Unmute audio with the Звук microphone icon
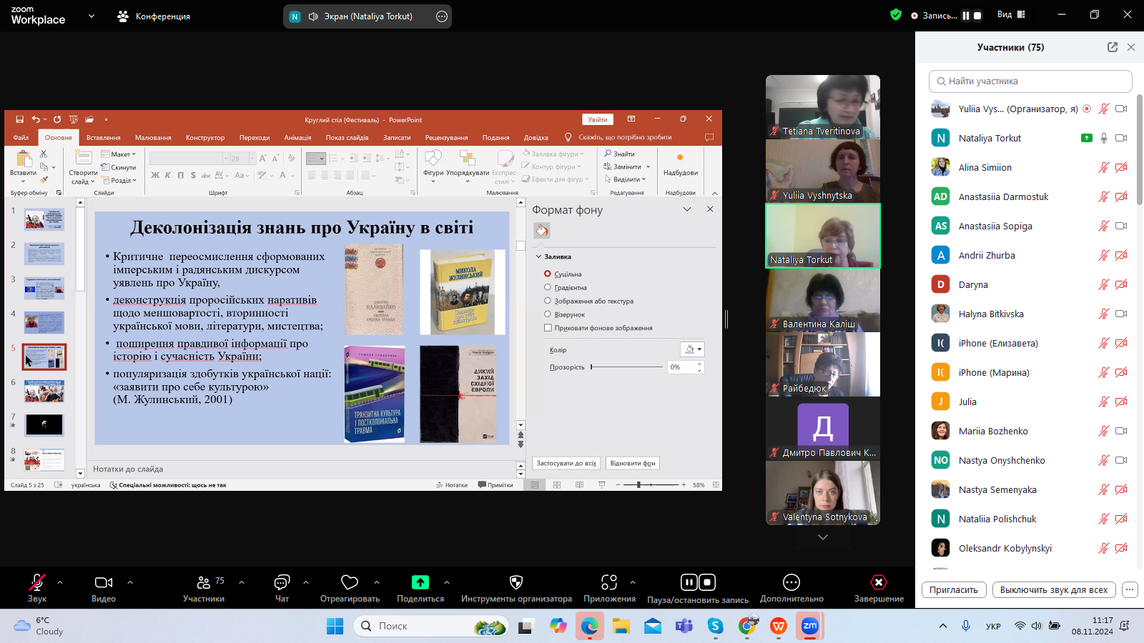The image size is (1144, 643). pyautogui.click(x=36, y=583)
